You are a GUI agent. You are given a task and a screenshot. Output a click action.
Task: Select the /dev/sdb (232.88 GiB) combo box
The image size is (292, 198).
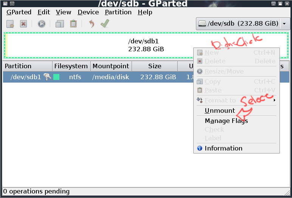click(243, 24)
